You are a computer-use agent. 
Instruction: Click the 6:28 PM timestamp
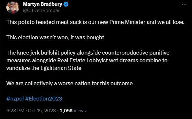click(x=15, y=111)
